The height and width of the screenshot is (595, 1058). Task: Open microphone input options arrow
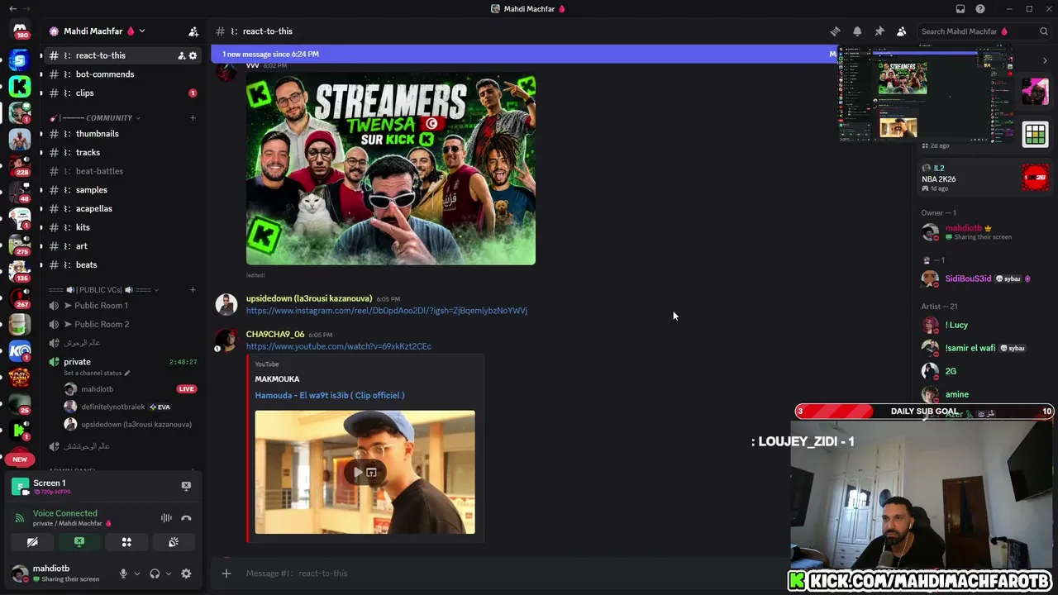point(137,574)
